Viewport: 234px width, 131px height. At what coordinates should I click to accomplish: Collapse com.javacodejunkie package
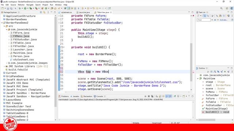coord(7,29)
